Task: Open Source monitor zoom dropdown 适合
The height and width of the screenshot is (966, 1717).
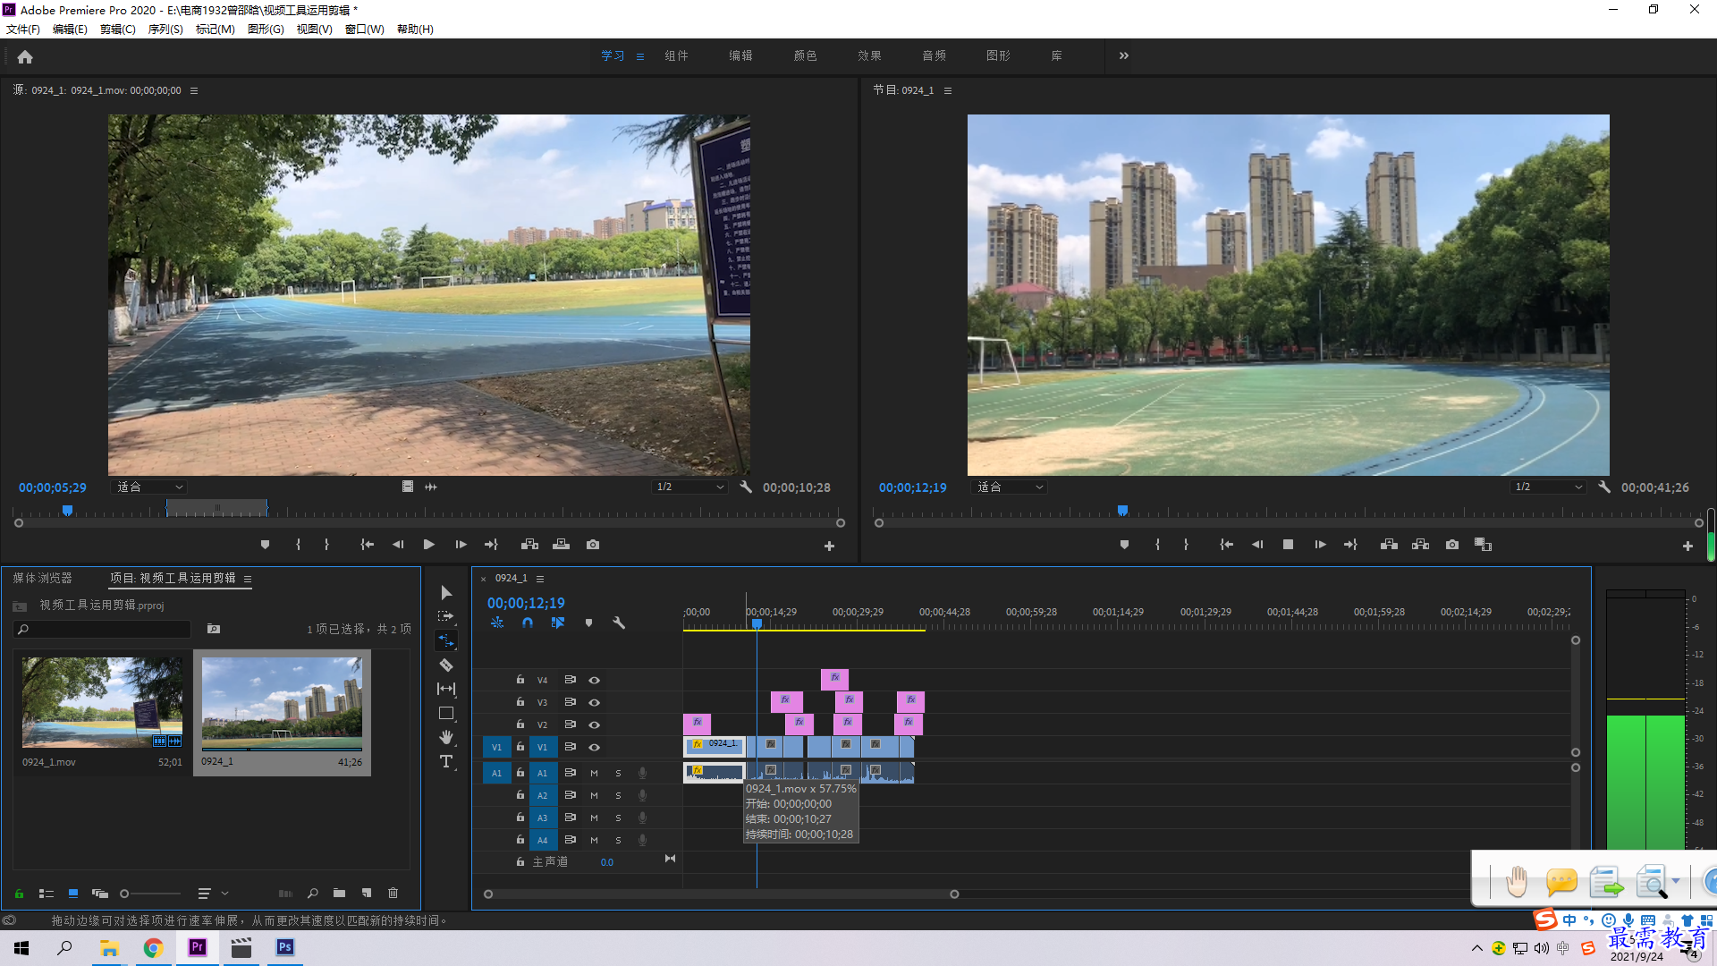Action: (x=149, y=487)
